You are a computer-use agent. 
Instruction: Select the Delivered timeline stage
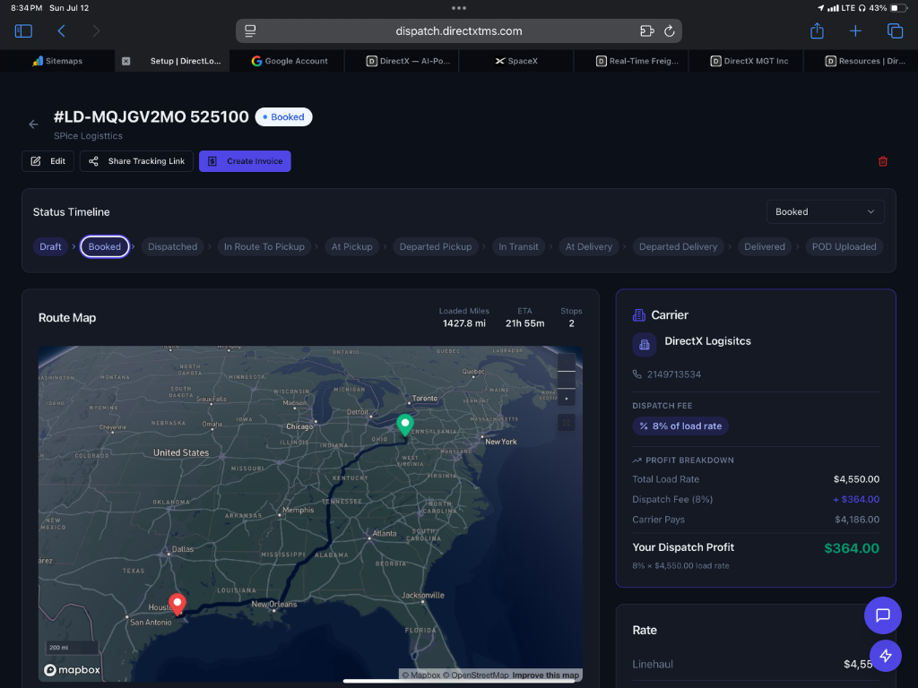pos(765,247)
